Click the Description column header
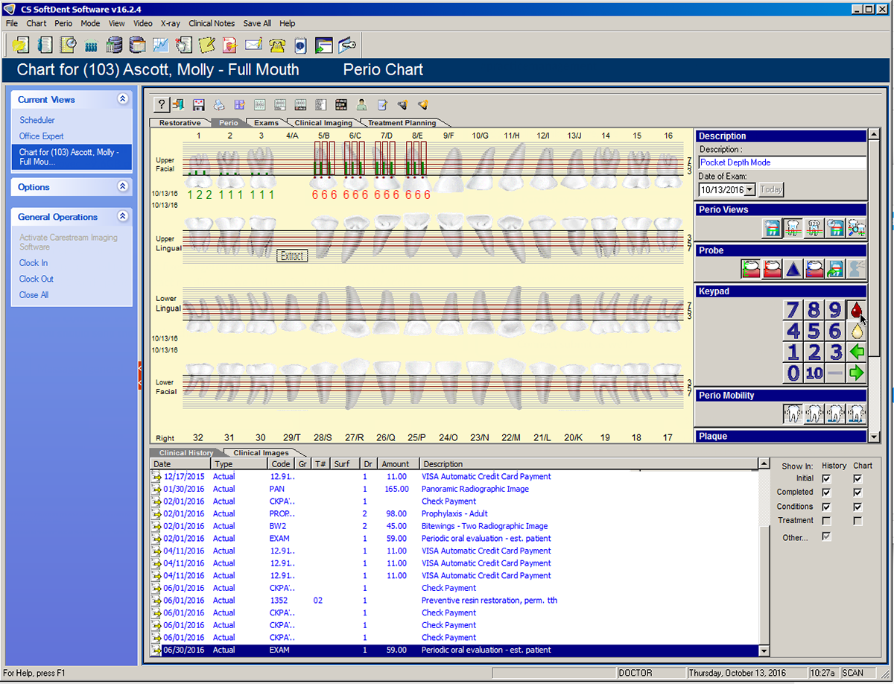 click(589, 464)
